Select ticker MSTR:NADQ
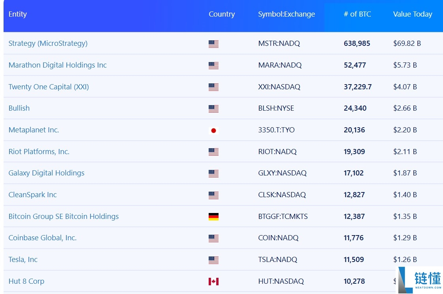The width and height of the screenshot is (443, 294). 279,43
